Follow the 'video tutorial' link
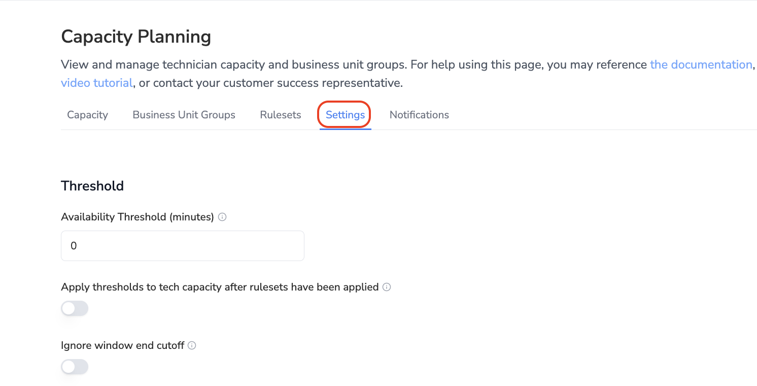The image size is (757, 386). (x=96, y=83)
